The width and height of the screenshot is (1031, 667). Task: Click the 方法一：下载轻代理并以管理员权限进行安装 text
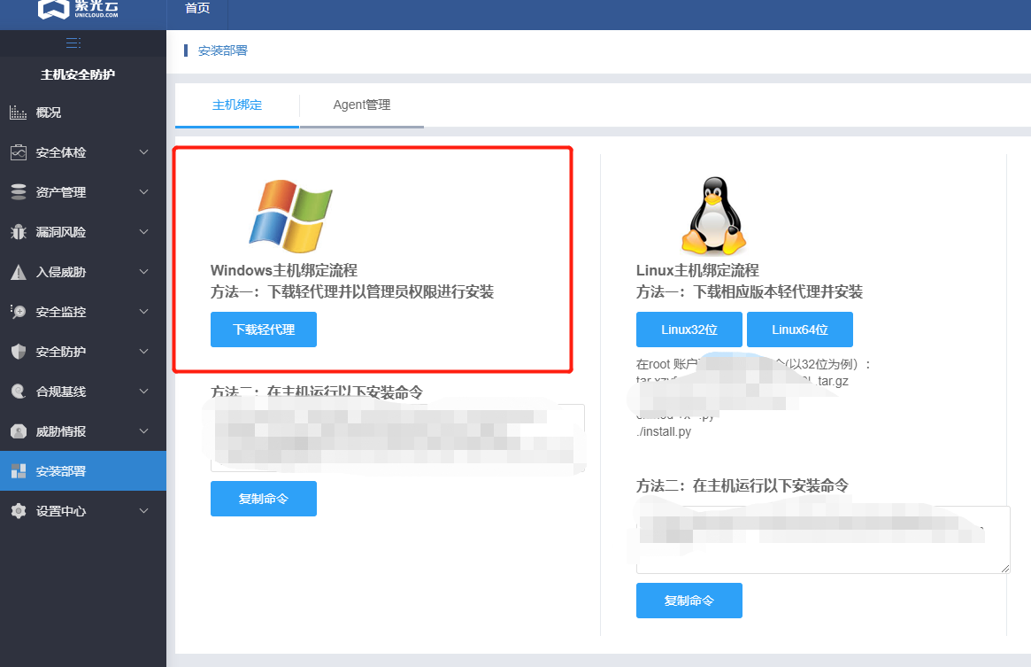[x=352, y=291]
